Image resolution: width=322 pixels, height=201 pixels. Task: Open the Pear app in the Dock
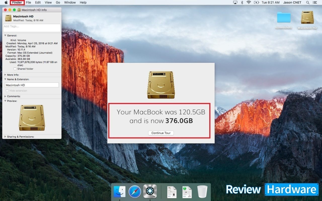click(x=150, y=191)
